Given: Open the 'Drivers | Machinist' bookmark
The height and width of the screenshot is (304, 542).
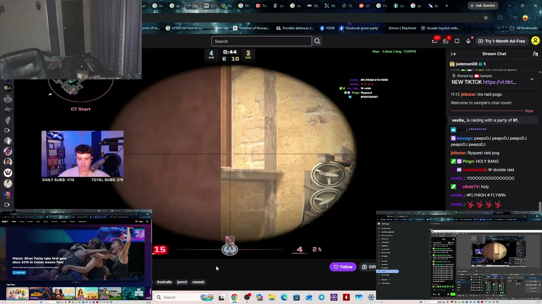Looking at the screenshot, I should tap(402, 28).
